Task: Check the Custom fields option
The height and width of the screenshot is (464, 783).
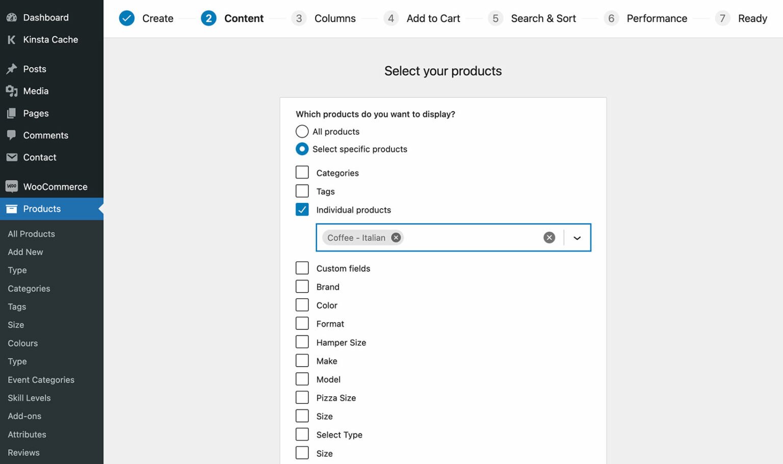Action: [302, 268]
